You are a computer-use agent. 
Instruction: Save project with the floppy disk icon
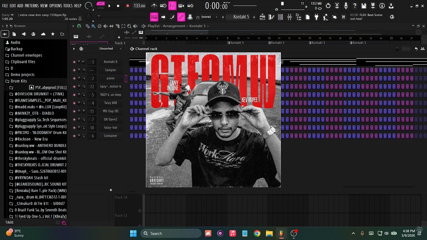364,6
